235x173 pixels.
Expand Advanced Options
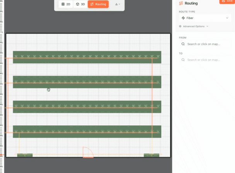(x=194, y=26)
